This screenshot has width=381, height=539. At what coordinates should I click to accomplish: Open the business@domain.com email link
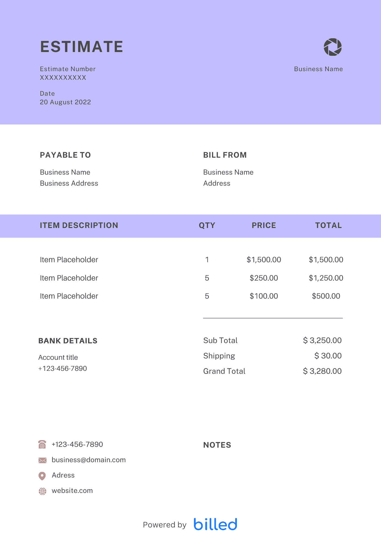pyautogui.click(x=89, y=460)
